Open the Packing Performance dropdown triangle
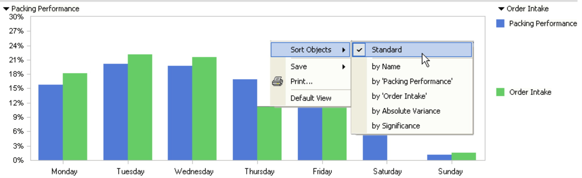The height and width of the screenshot is (178, 582). pos(6,9)
